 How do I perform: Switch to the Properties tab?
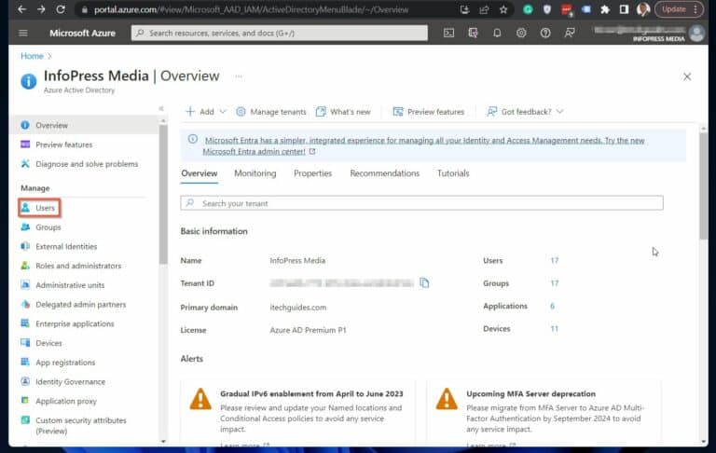313,173
